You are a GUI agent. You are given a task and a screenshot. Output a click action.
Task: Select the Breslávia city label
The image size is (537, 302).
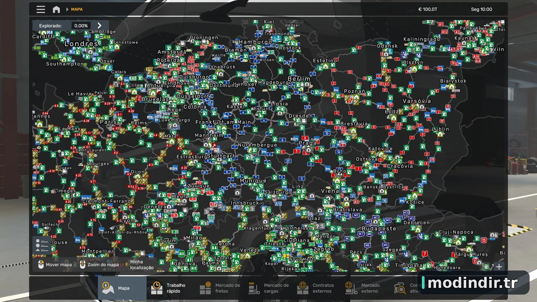[354, 124]
